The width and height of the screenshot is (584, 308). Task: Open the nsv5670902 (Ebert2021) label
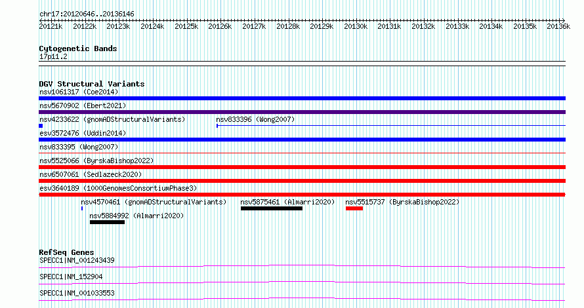coord(83,106)
